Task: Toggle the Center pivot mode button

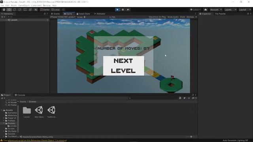Action: point(45,9)
